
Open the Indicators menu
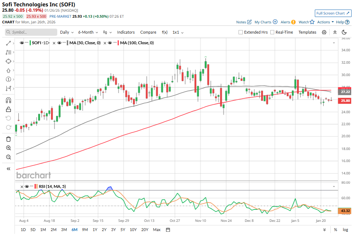[126, 32]
